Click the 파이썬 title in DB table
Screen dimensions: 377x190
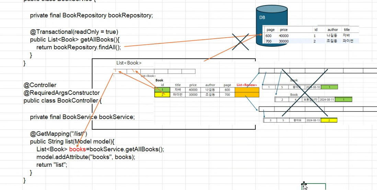point(348,41)
